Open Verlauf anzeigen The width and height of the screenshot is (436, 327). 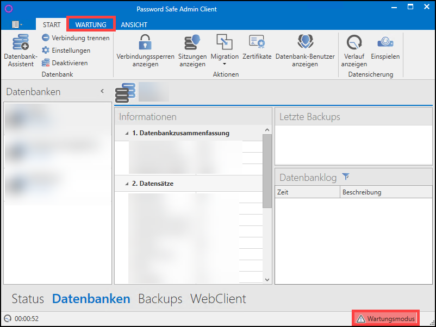point(354,51)
